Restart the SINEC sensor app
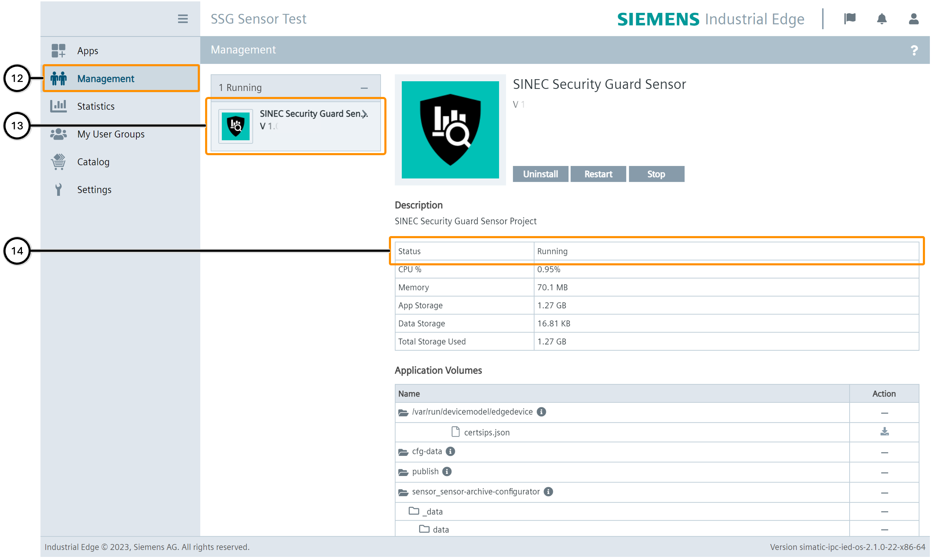The width and height of the screenshot is (933, 559). click(598, 174)
